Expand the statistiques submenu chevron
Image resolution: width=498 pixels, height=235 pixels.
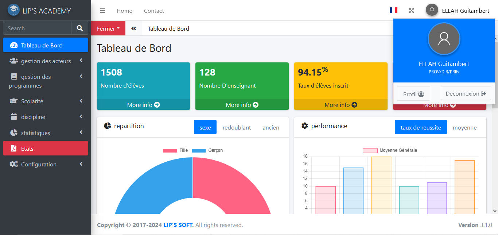pyautogui.click(x=81, y=132)
